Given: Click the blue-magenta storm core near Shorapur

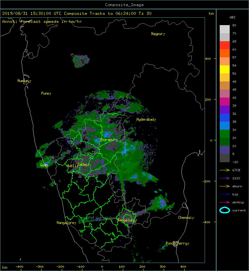Looking at the screenshot, I should [x=108, y=134].
